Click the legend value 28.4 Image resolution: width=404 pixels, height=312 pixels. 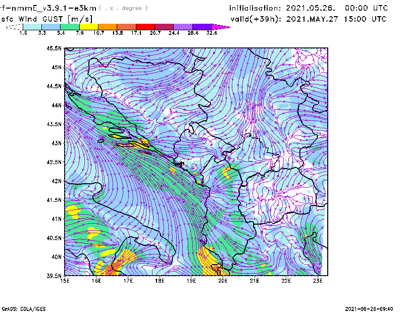[x=193, y=33]
